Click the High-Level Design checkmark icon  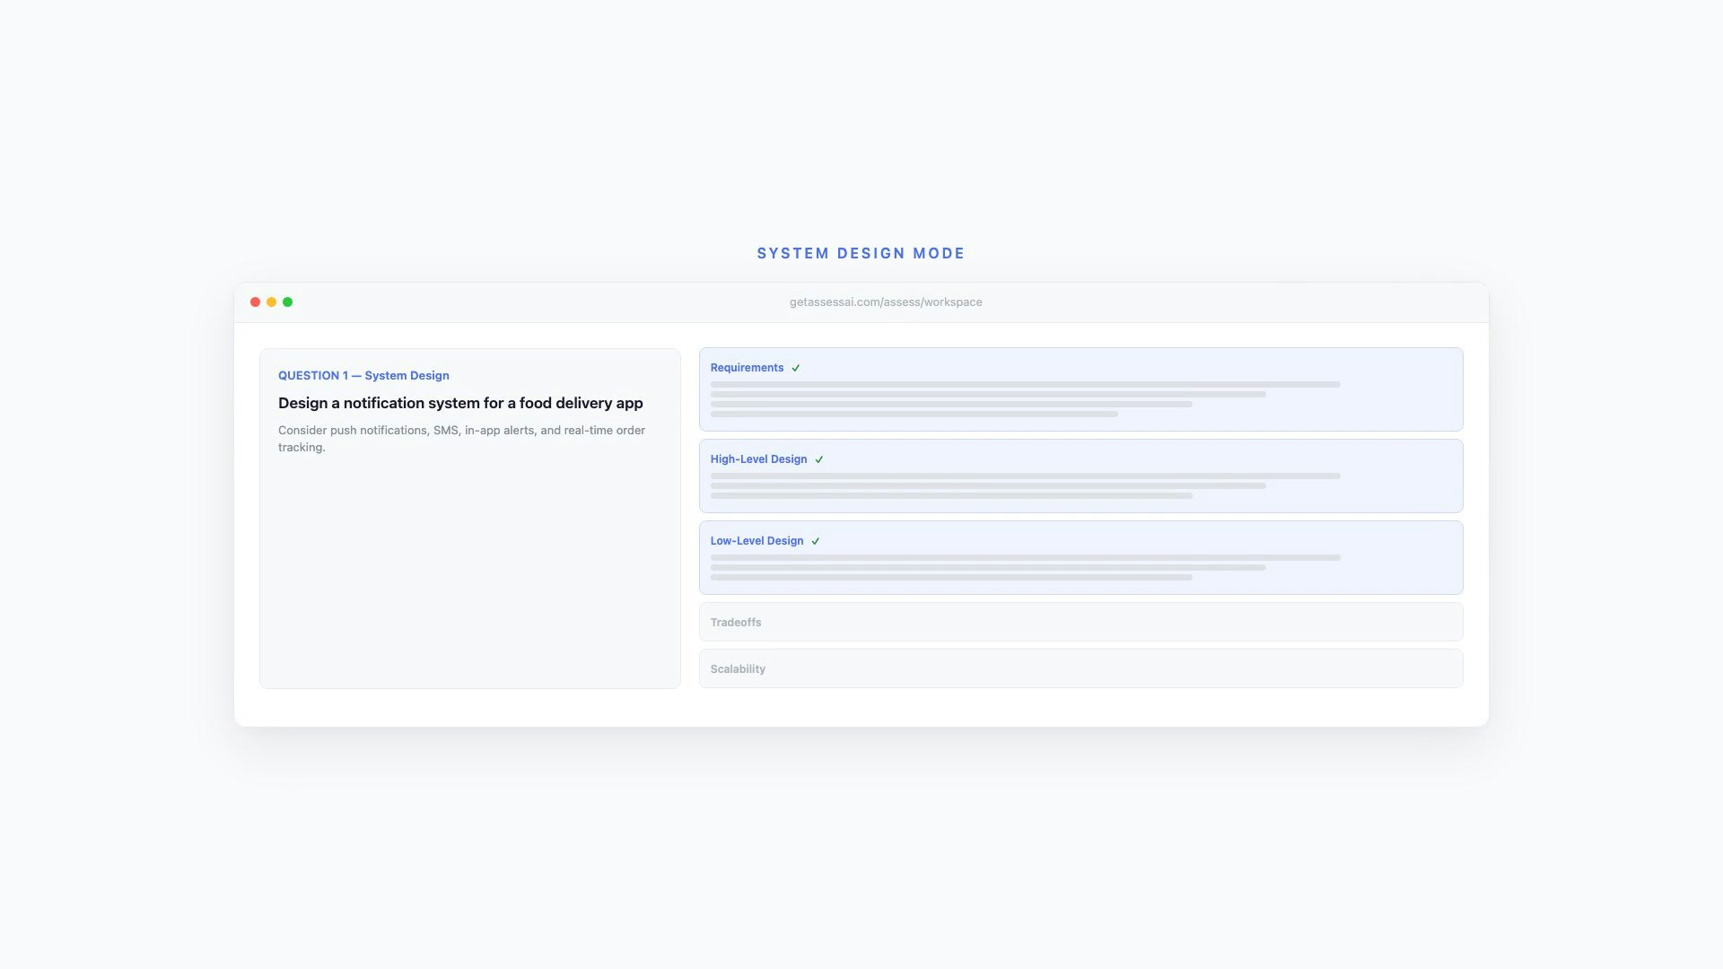(x=818, y=459)
